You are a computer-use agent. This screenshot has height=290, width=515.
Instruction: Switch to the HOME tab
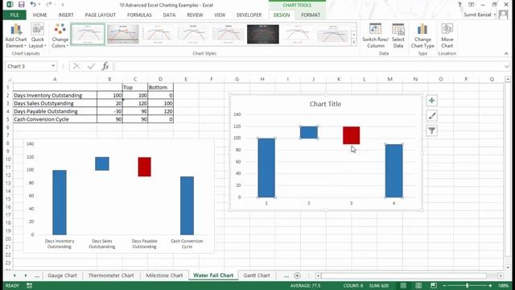39,15
